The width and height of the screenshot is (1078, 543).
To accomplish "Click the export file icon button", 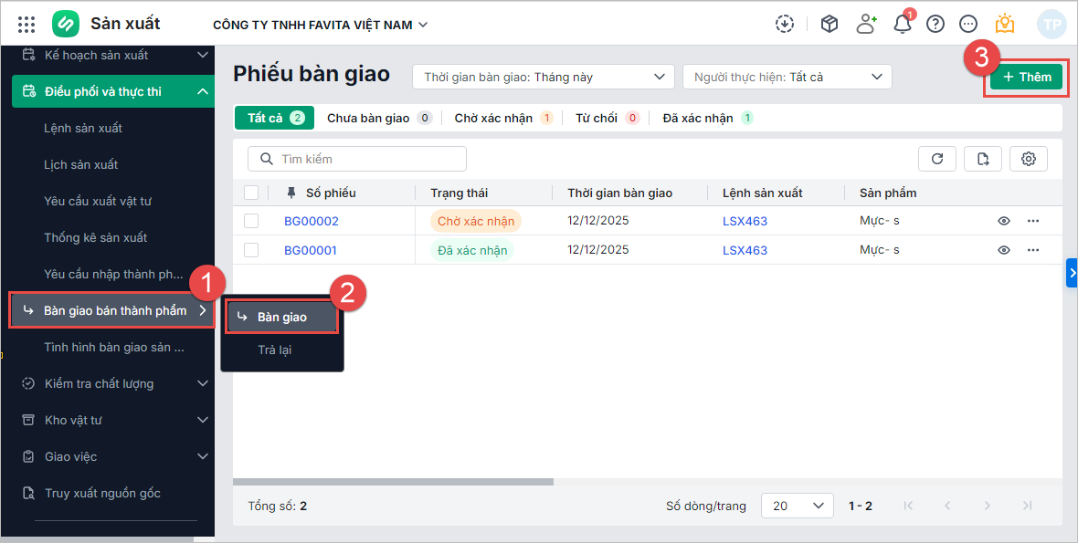I will 982,159.
